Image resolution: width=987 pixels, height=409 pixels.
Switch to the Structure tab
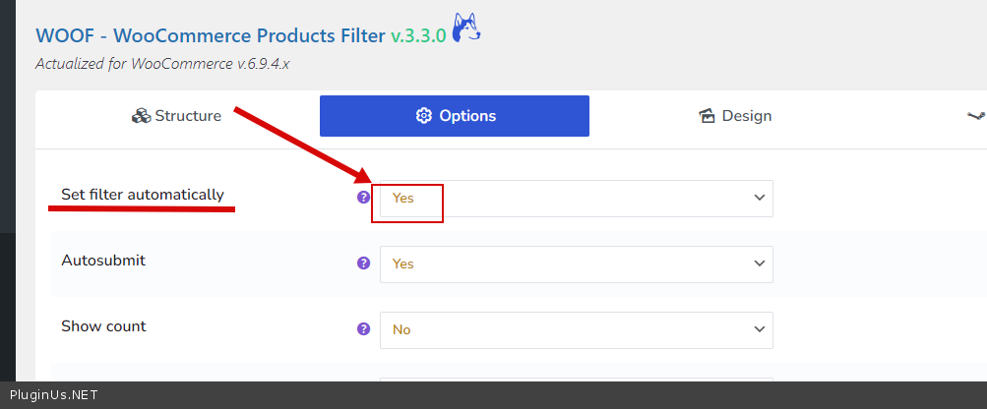click(177, 116)
